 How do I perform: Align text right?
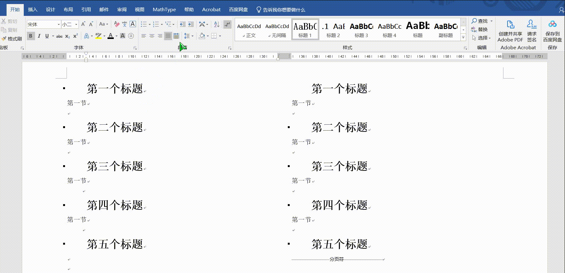[160, 36]
